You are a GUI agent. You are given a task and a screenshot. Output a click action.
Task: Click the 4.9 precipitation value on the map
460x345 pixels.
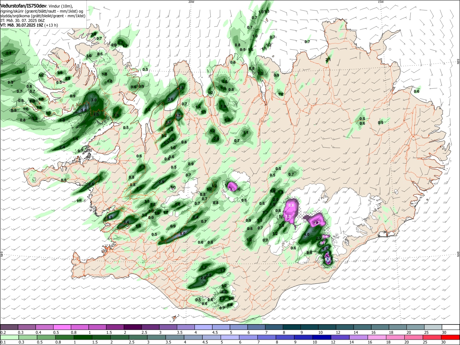pyautogui.click(x=110, y=217)
